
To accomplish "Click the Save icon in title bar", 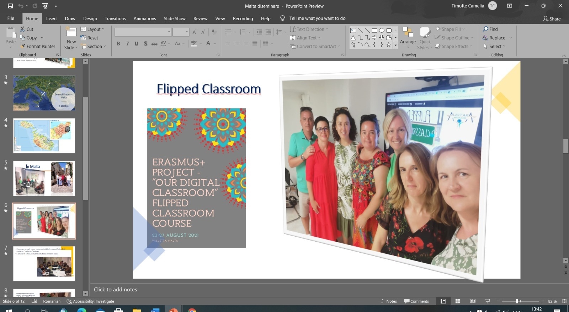I will pos(10,6).
